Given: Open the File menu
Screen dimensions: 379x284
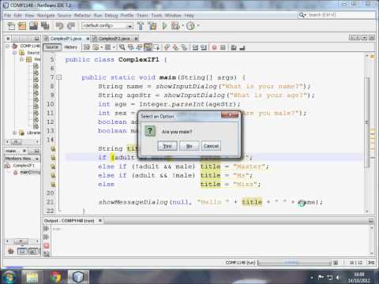Looking at the screenshot, I should click(8, 16).
